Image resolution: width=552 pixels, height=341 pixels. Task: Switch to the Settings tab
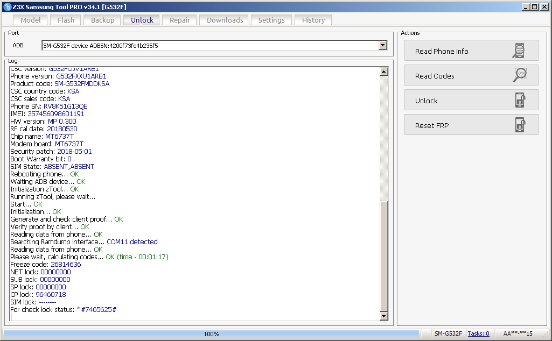pos(271,20)
